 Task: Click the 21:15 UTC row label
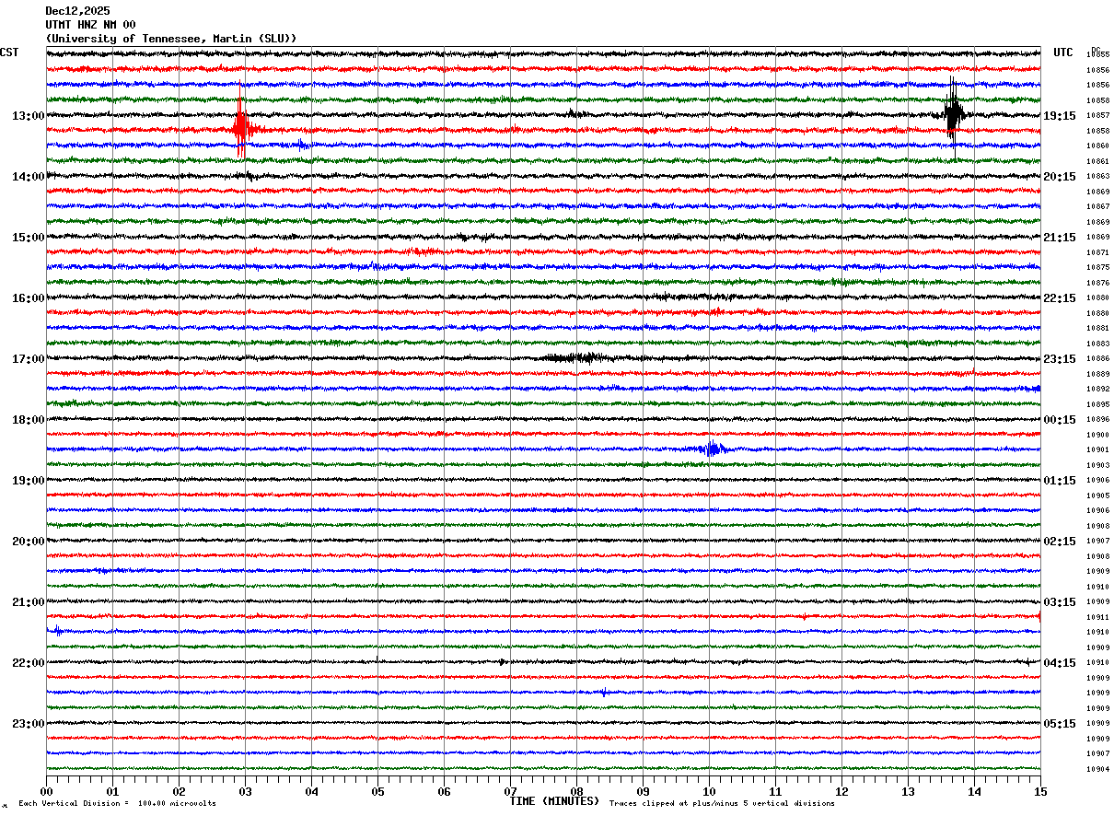(x=1060, y=238)
